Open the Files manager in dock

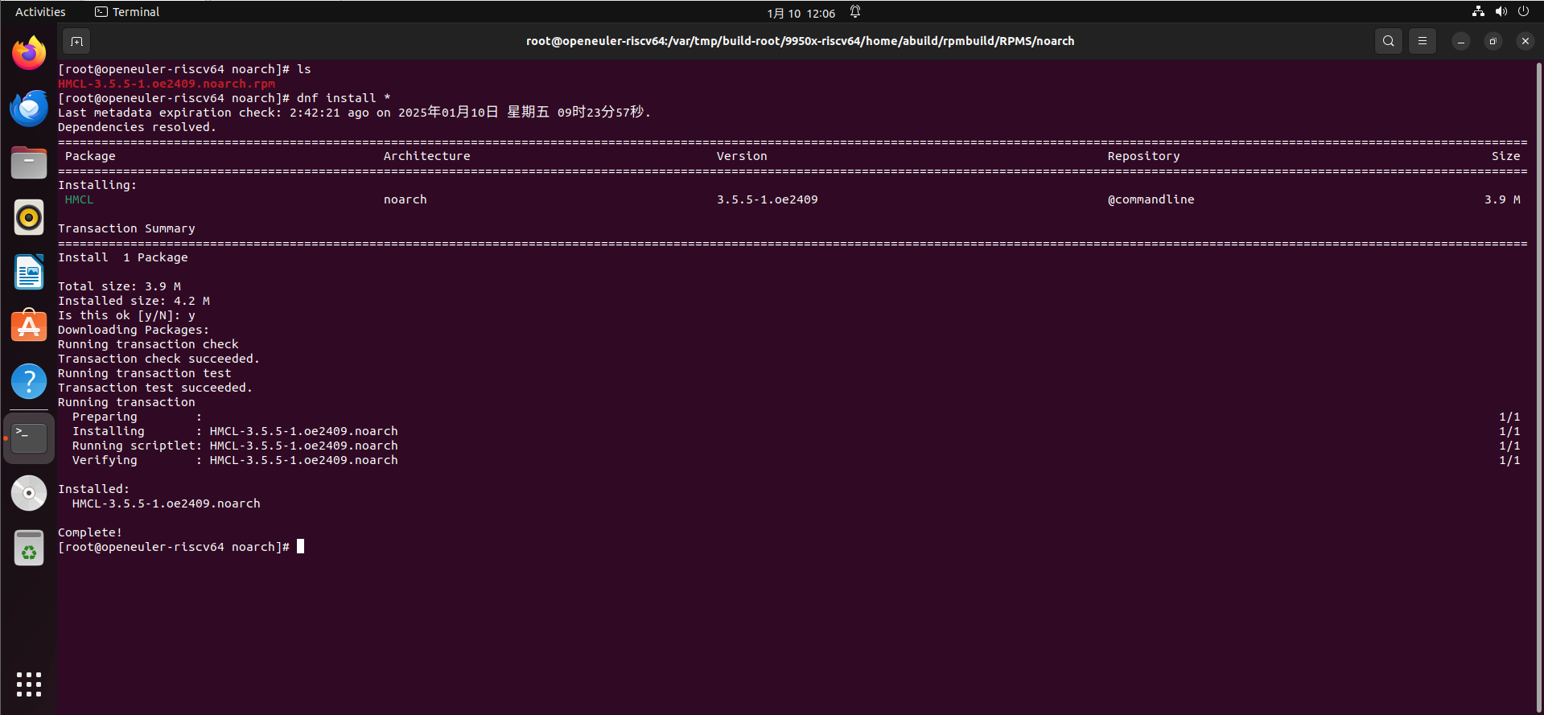click(x=29, y=162)
